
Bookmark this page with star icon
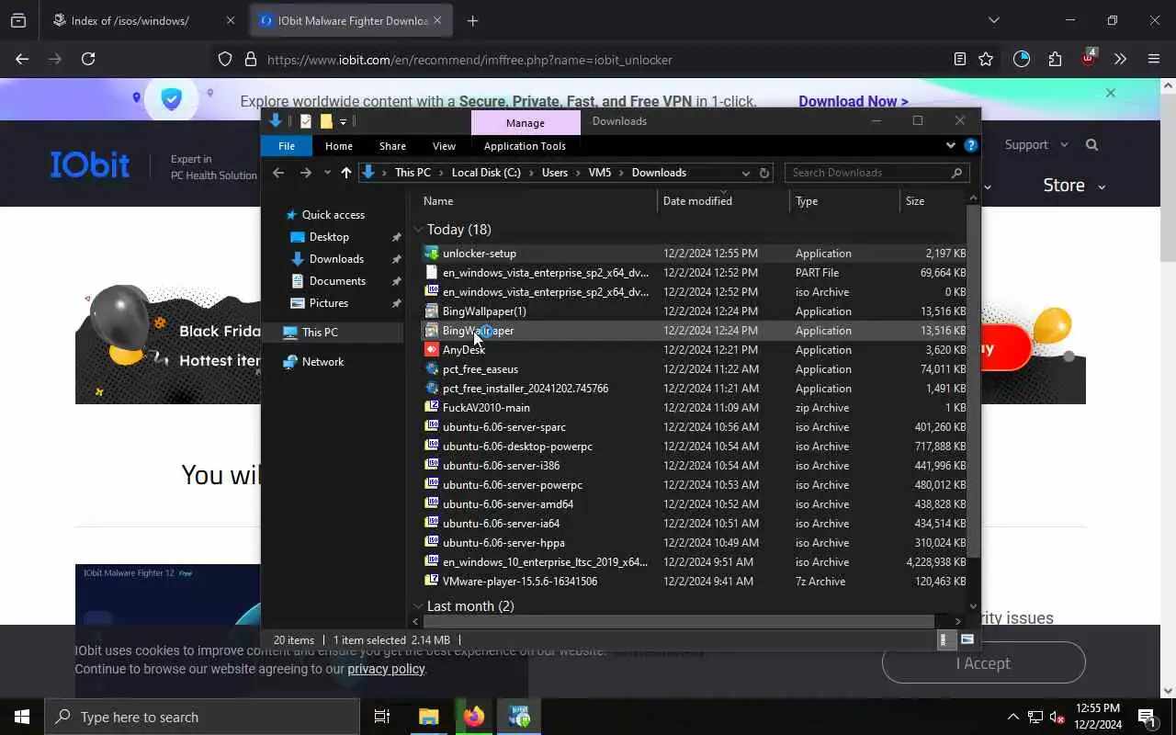tap(986, 59)
